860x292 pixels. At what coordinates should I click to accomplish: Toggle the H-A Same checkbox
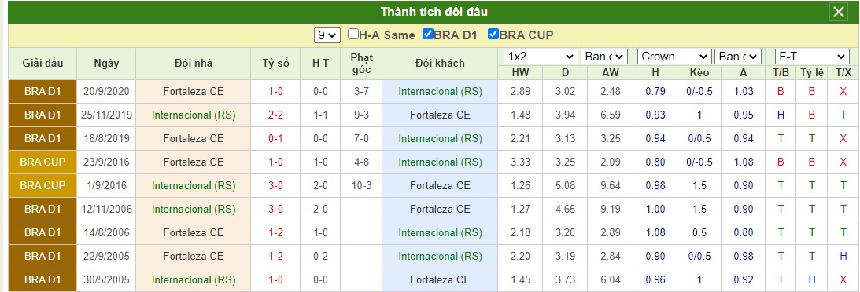click(353, 35)
